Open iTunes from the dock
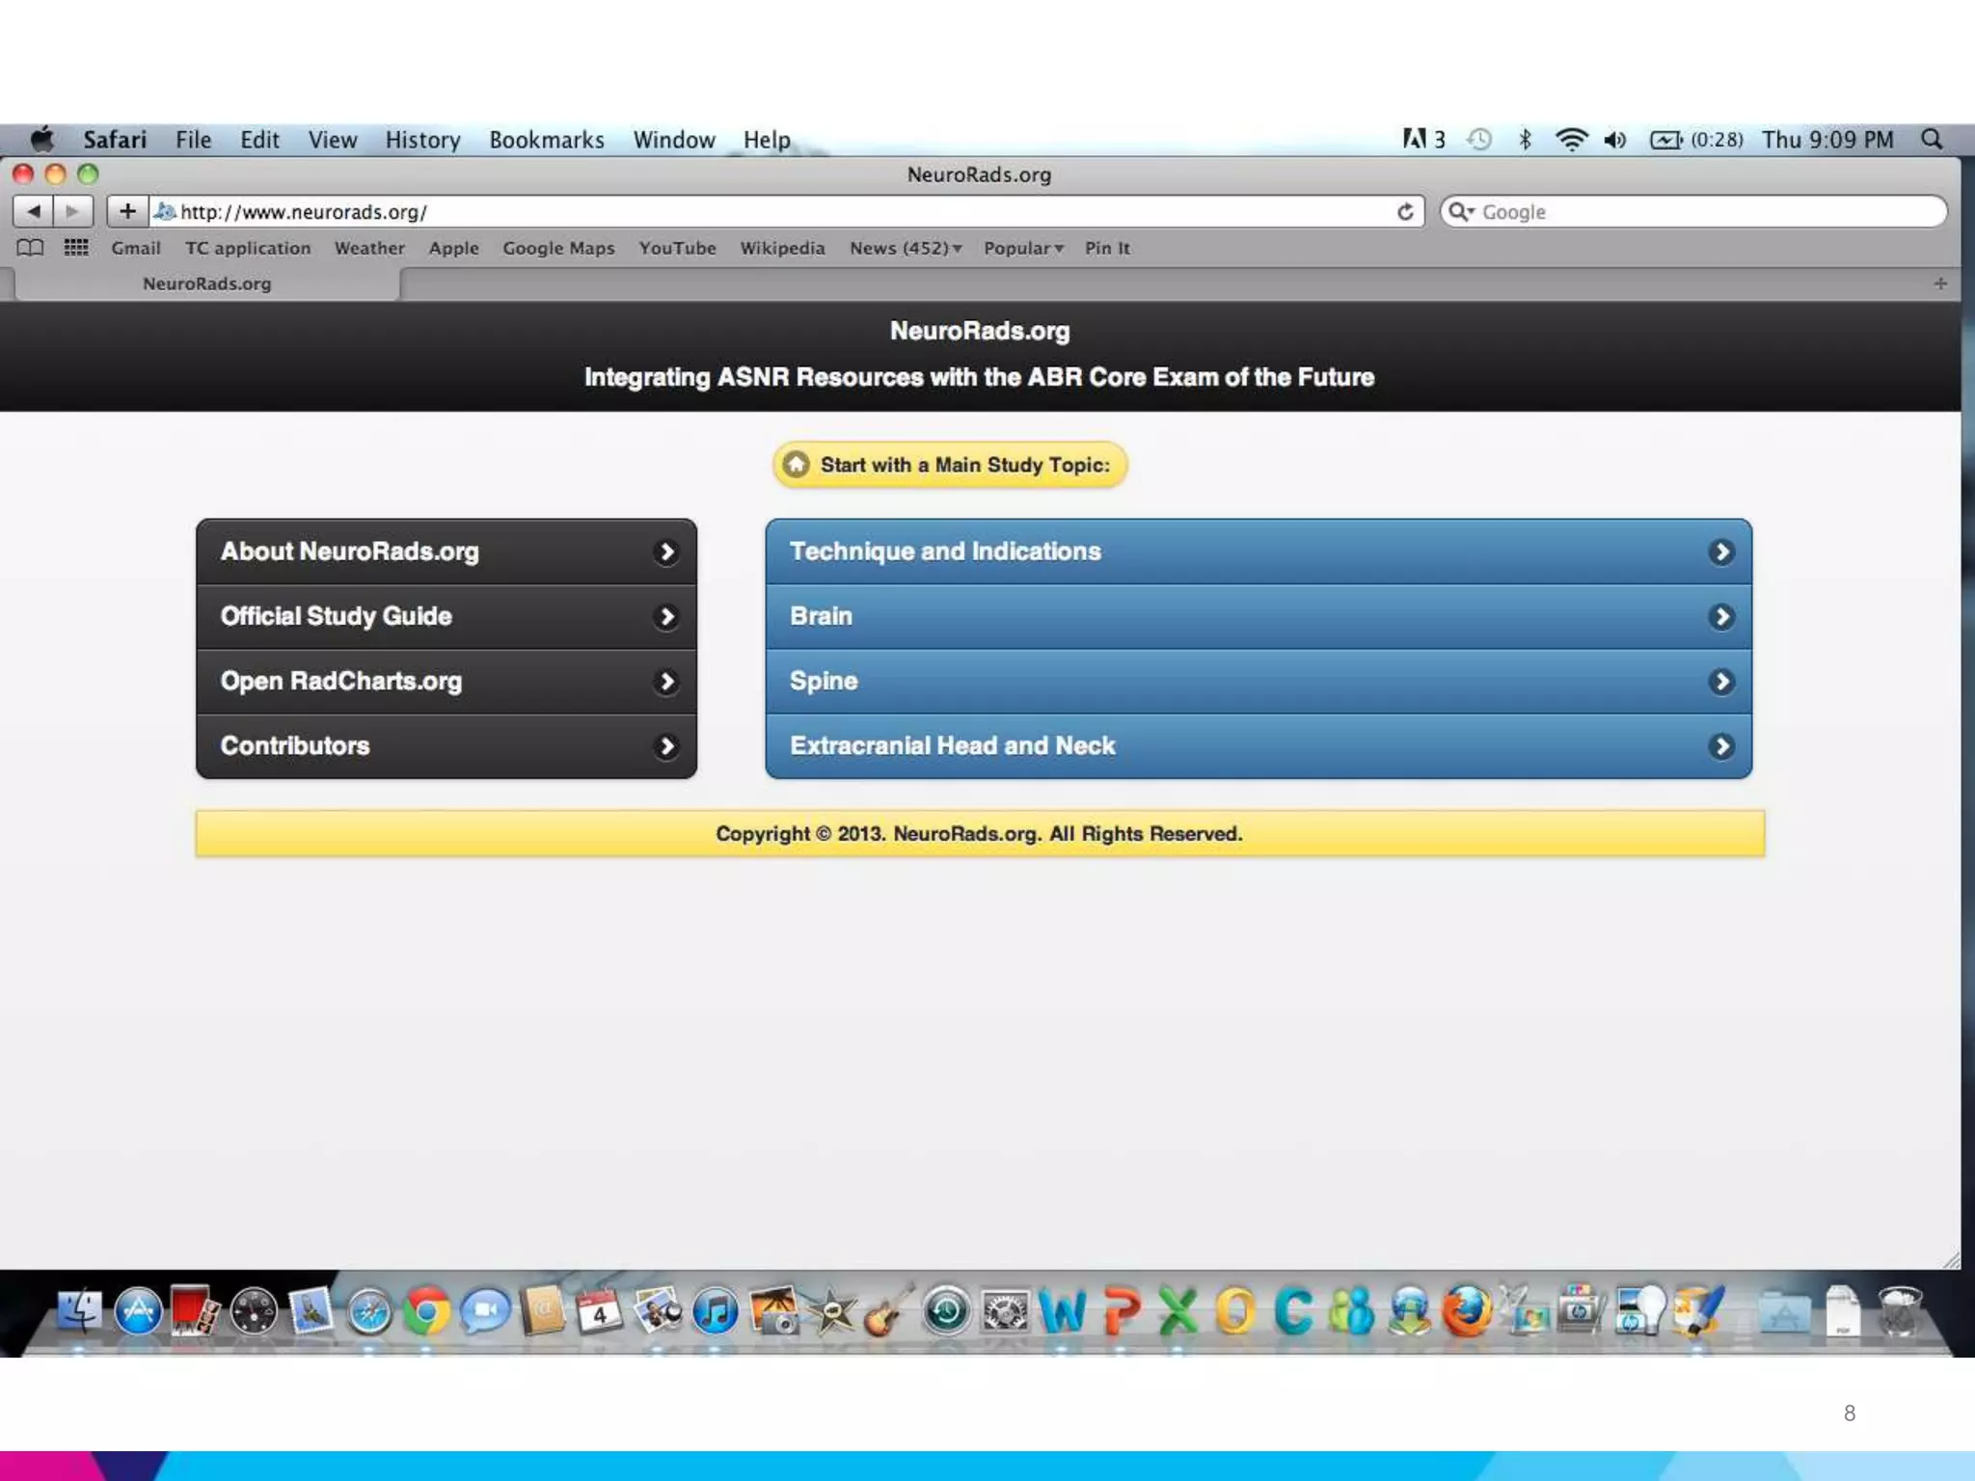 click(x=716, y=1311)
